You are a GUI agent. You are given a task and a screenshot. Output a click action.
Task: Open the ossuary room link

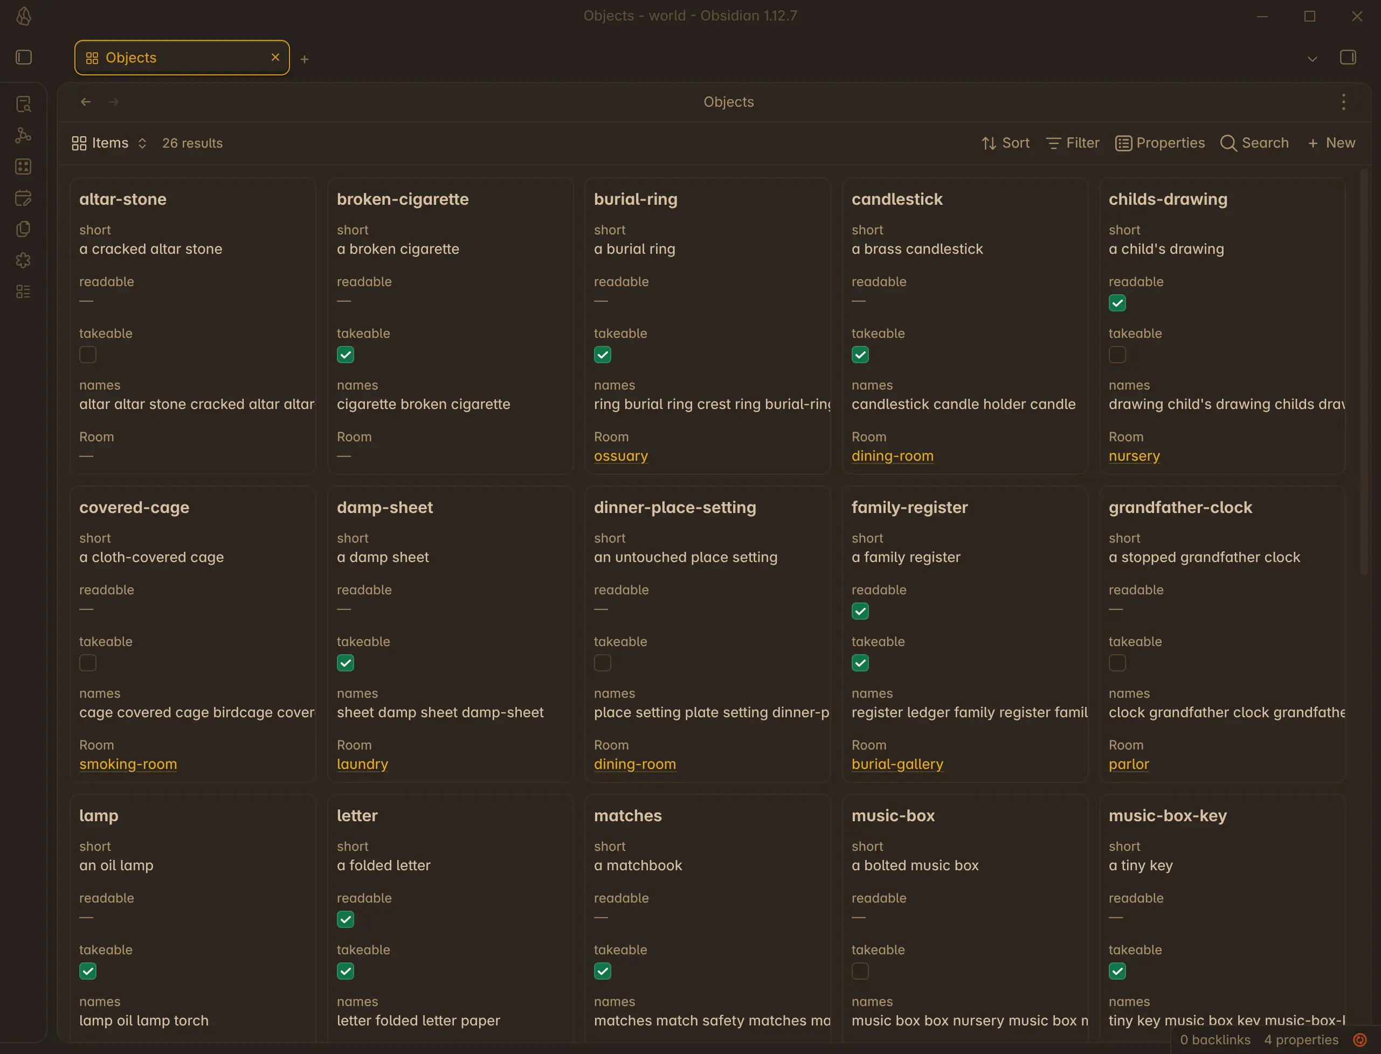[620, 456]
